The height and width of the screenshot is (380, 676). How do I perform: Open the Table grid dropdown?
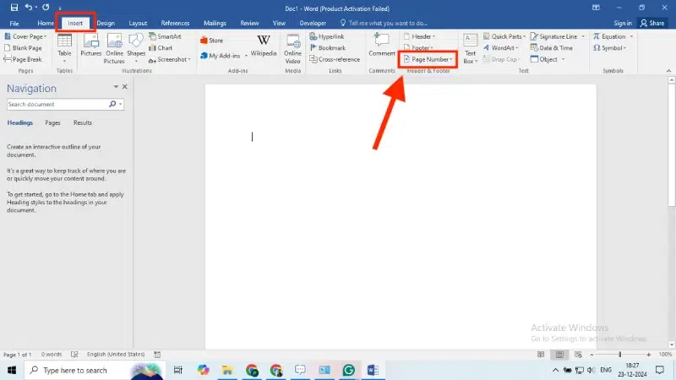(65, 47)
